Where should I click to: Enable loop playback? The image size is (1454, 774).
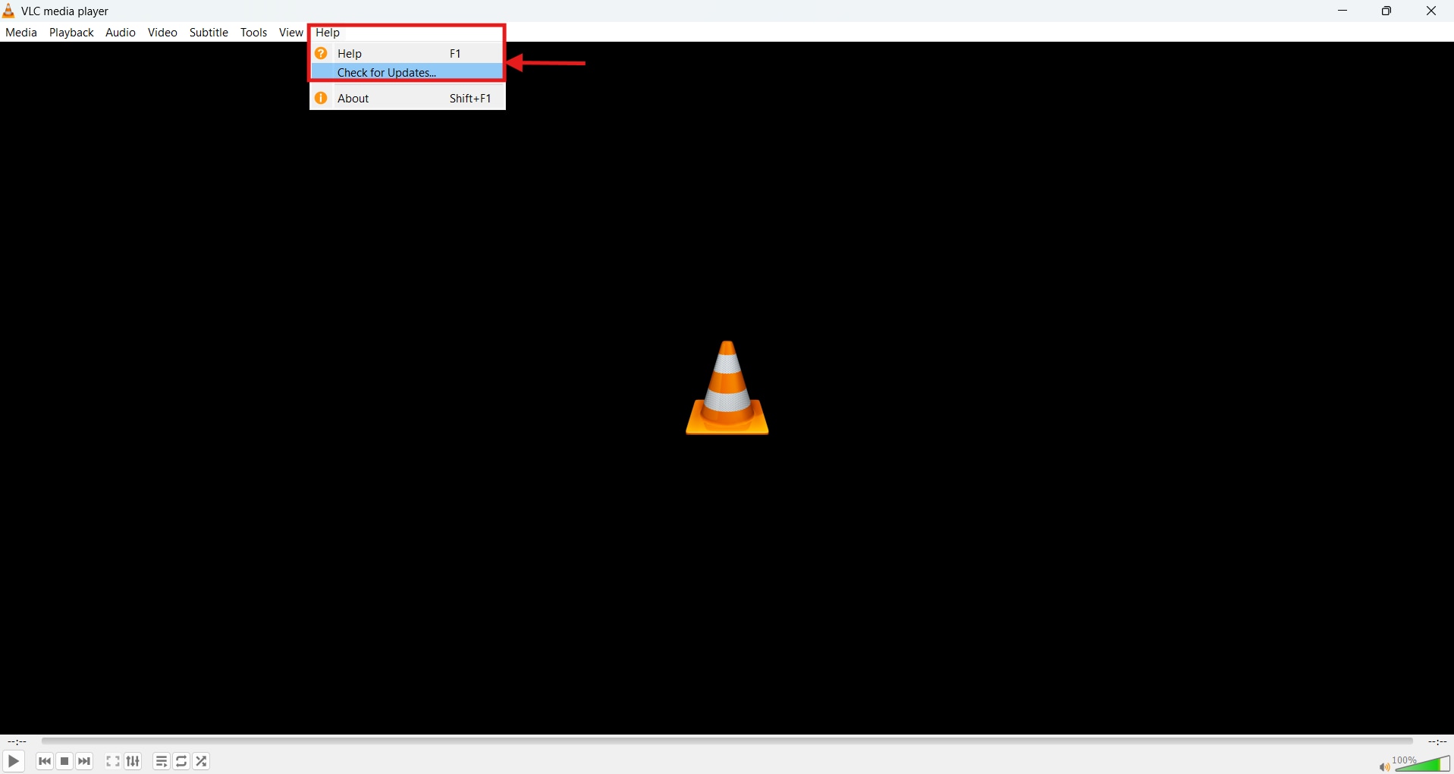click(x=181, y=761)
